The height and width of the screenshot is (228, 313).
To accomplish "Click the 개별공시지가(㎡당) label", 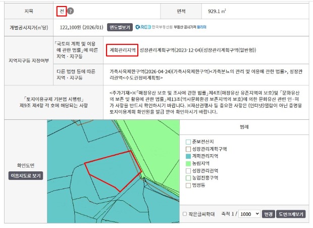I will click(x=29, y=28).
